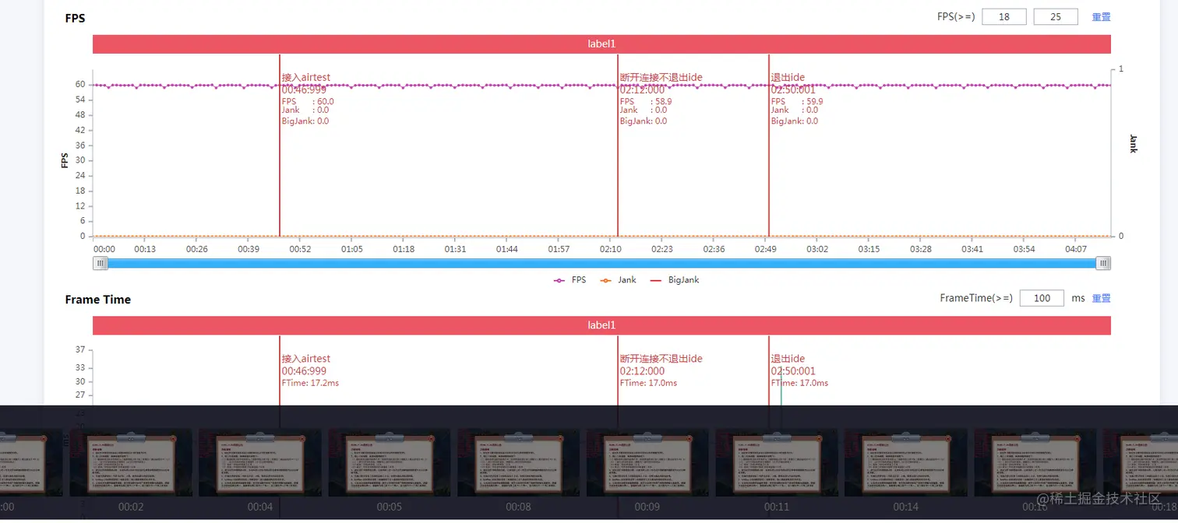The image size is (1178, 523).
Task: Click the FPS lower threshold field showing 18
Action: point(1003,16)
